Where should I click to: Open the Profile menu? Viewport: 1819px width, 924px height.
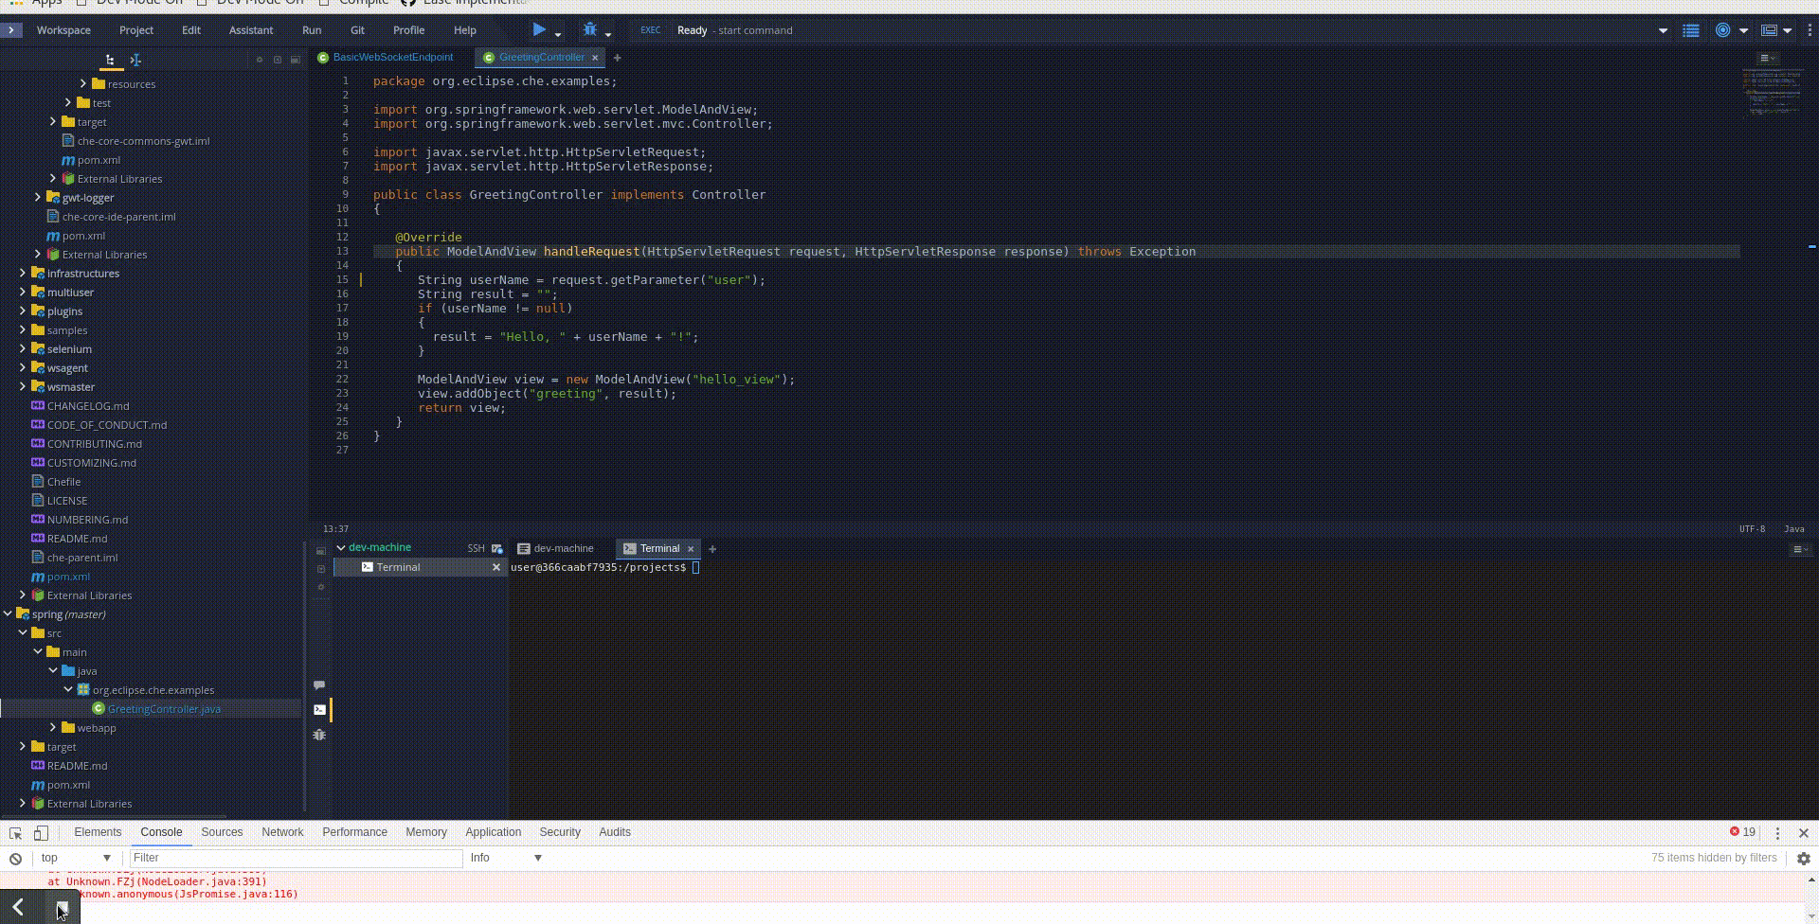[x=408, y=30]
